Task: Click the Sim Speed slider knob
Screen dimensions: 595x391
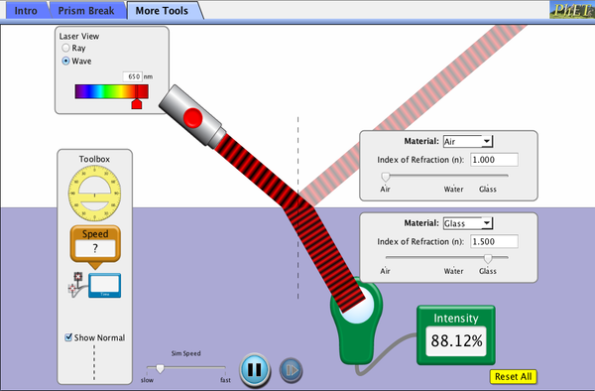Action: click(160, 368)
